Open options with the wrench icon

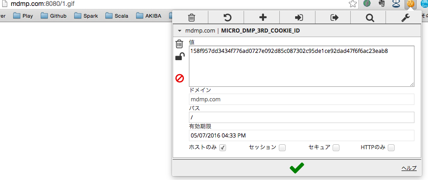click(x=405, y=18)
